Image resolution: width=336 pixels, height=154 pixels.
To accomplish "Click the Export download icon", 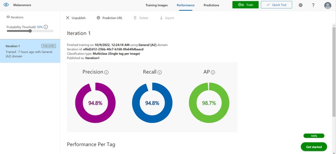I will click(x=161, y=18).
